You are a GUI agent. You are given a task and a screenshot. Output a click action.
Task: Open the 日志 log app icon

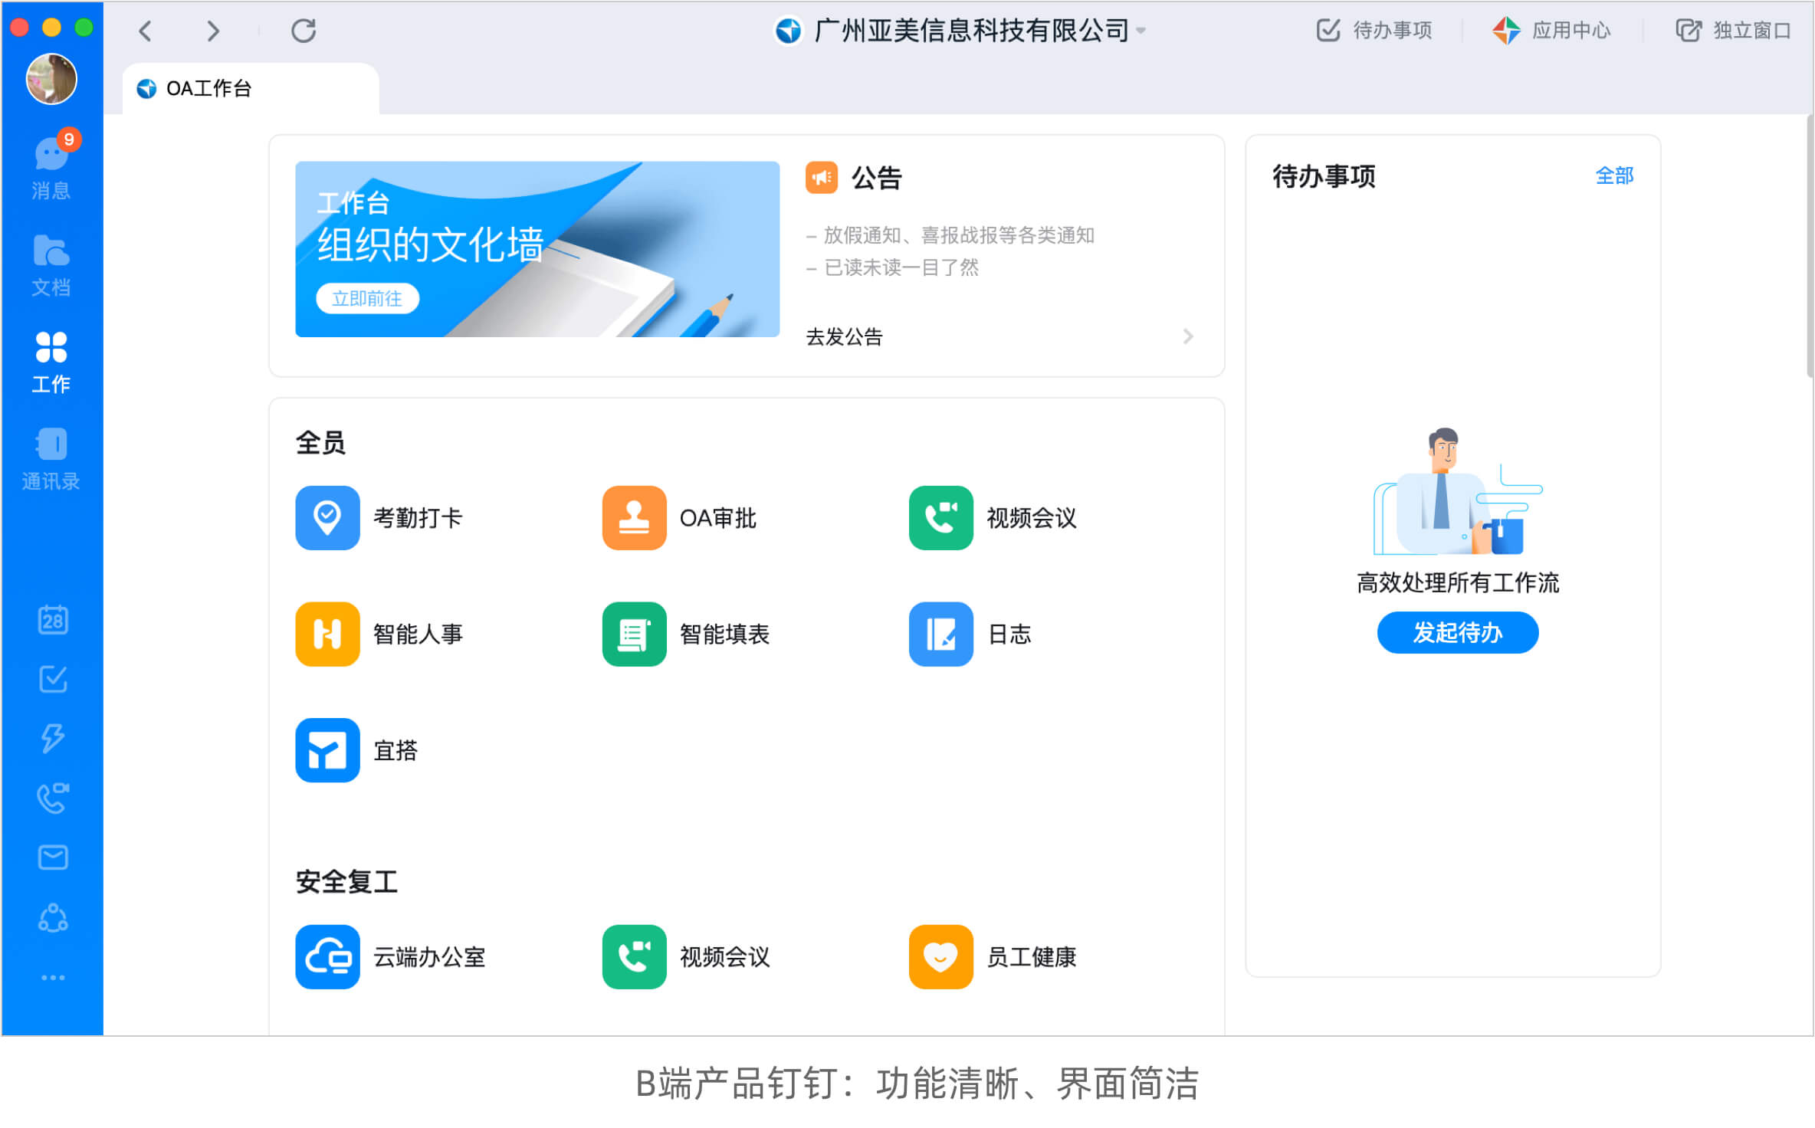940,634
